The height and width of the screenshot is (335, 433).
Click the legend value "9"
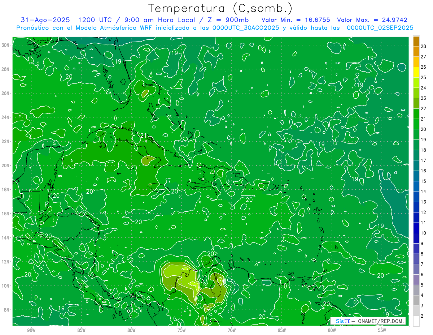pos(422,243)
